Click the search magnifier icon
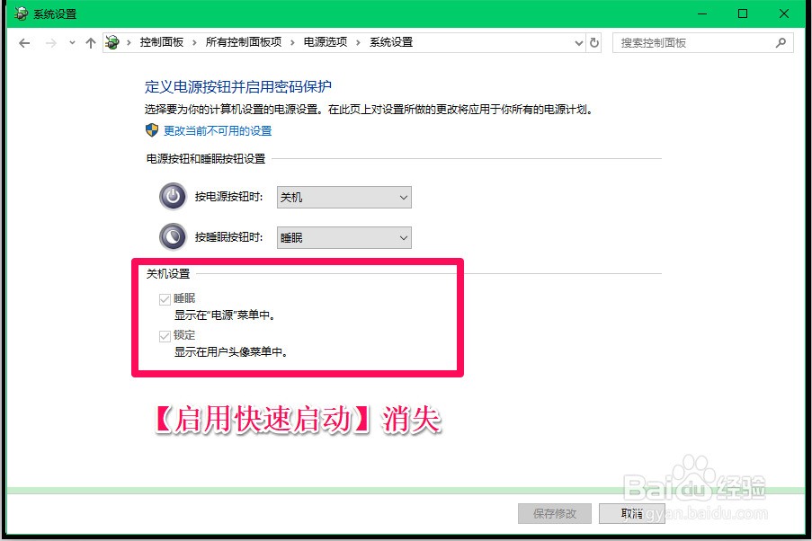This screenshot has width=812, height=541. click(x=781, y=42)
